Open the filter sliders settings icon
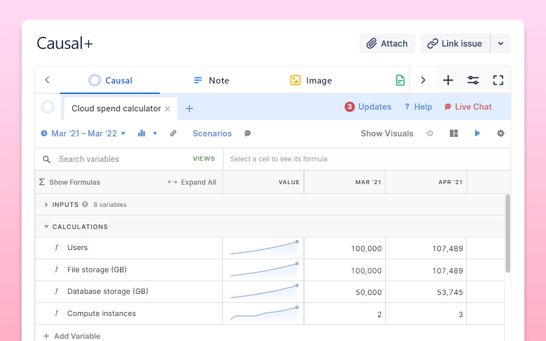Image resolution: width=546 pixels, height=341 pixels. click(x=473, y=80)
